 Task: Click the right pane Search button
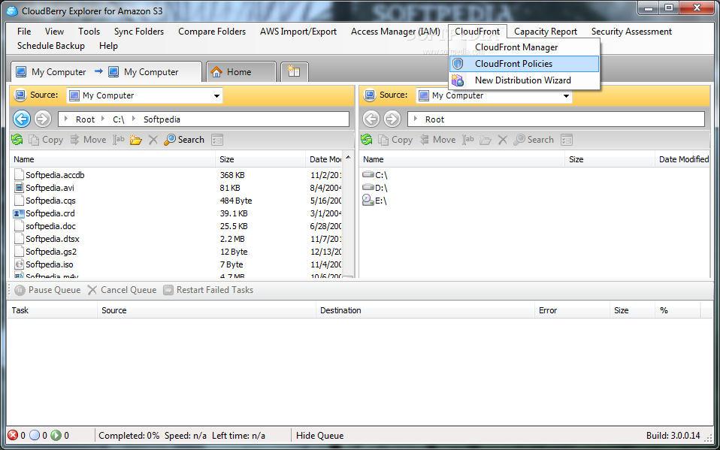point(534,140)
